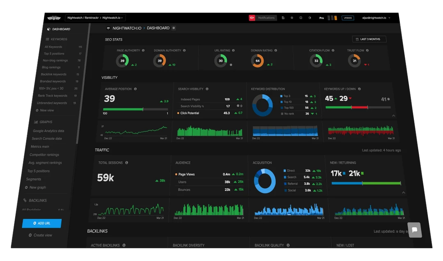Click the ADD URL button
This screenshot has width=443, height=261.
42,223
